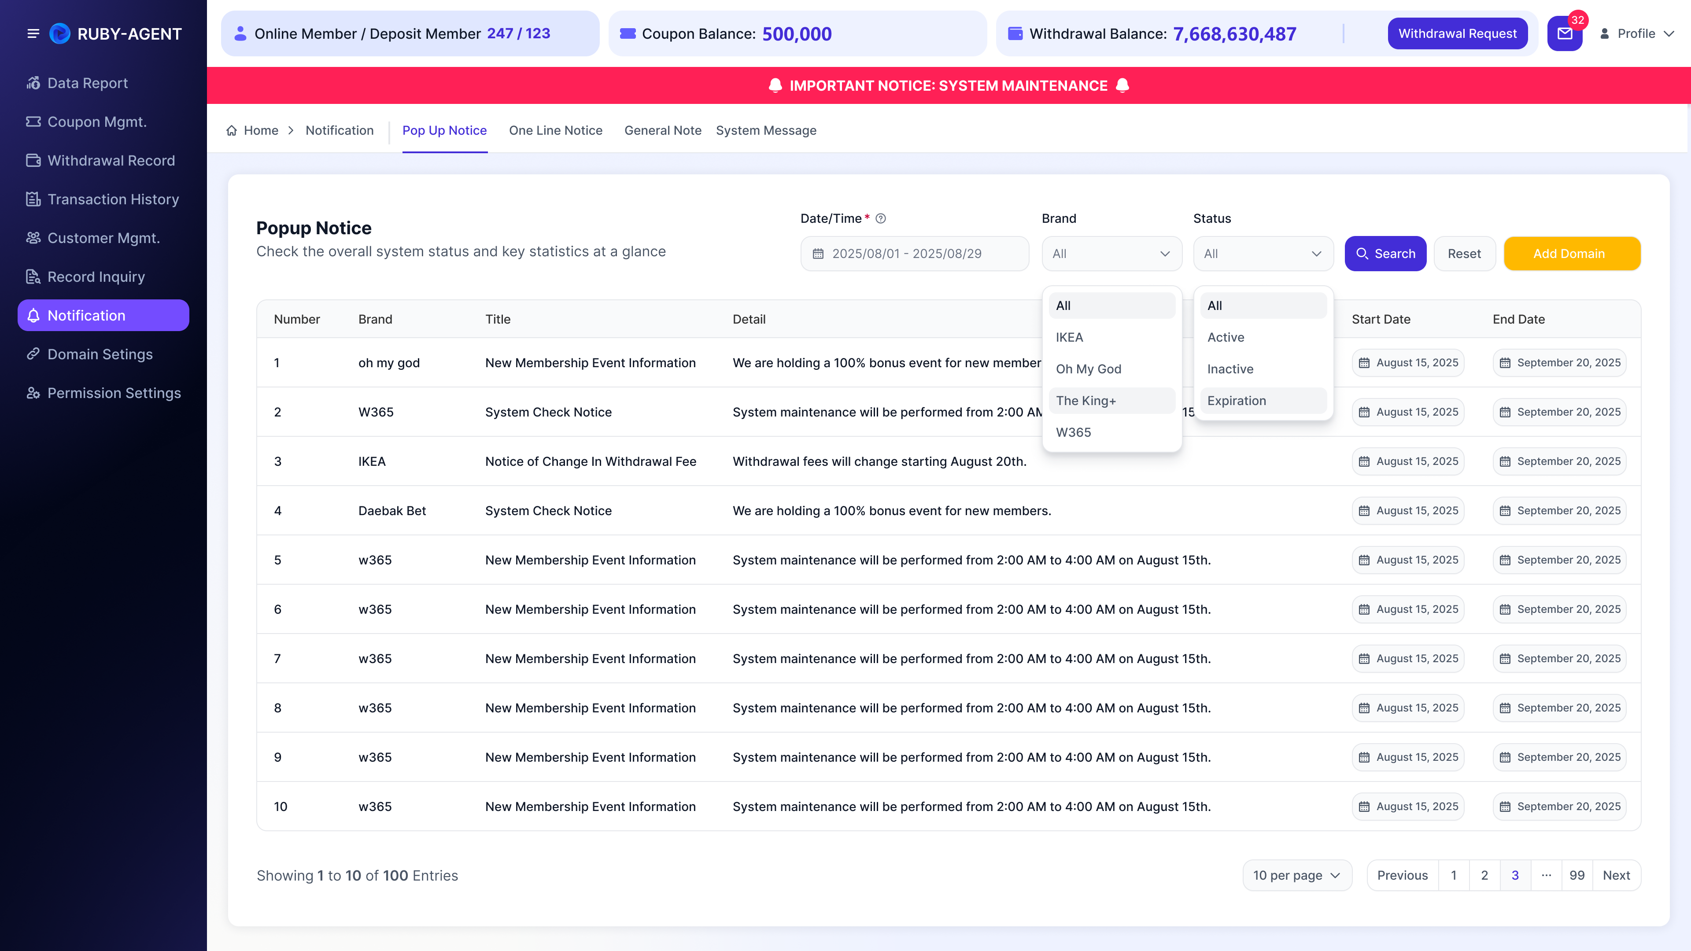Image resolution: width=1691 pixels, height=951 pixels.
Task: Click the Transaction History sidebar icon
Action: pyautogui.click(x=33, y=199)
